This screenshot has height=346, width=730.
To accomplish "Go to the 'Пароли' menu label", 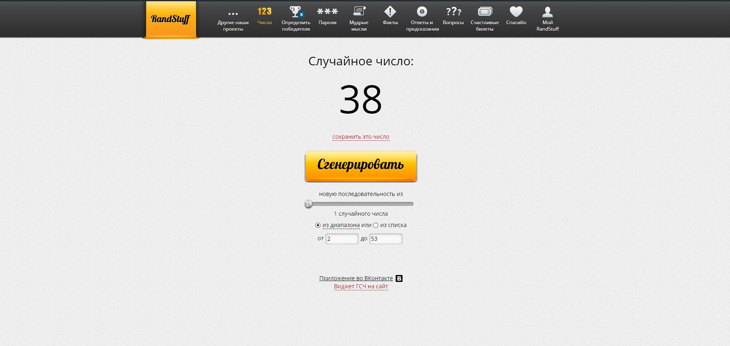I will [327, 23].
